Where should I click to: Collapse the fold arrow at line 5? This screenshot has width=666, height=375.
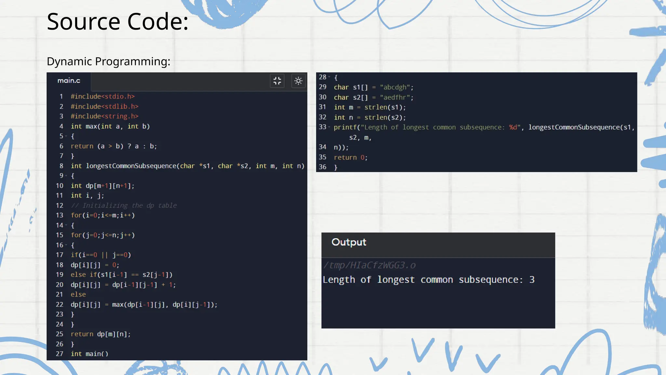point(66,136)
